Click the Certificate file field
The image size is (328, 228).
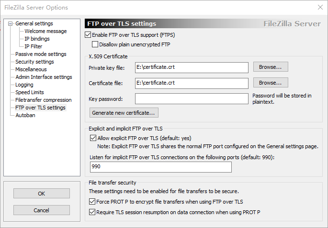coord(192,83)
